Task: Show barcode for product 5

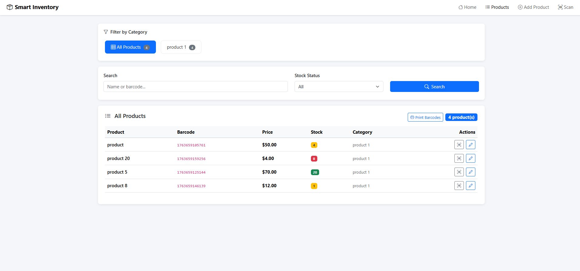Action: (459, 172)
